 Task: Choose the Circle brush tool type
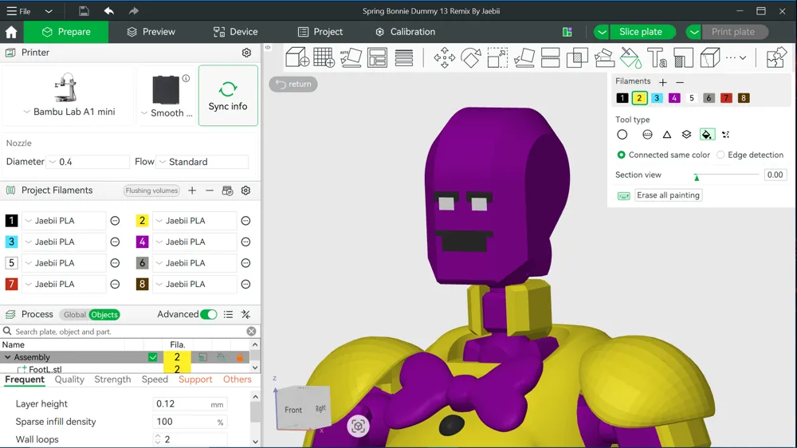(622, 135)
